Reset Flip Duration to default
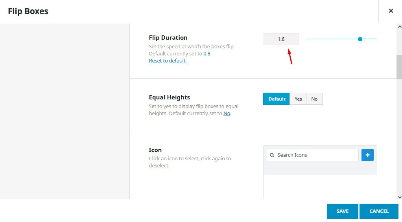402x222 pixels. [168, 61]
